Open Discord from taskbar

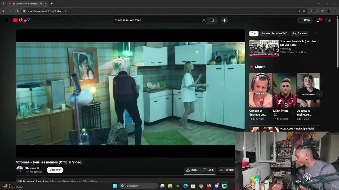coord(217,186)
